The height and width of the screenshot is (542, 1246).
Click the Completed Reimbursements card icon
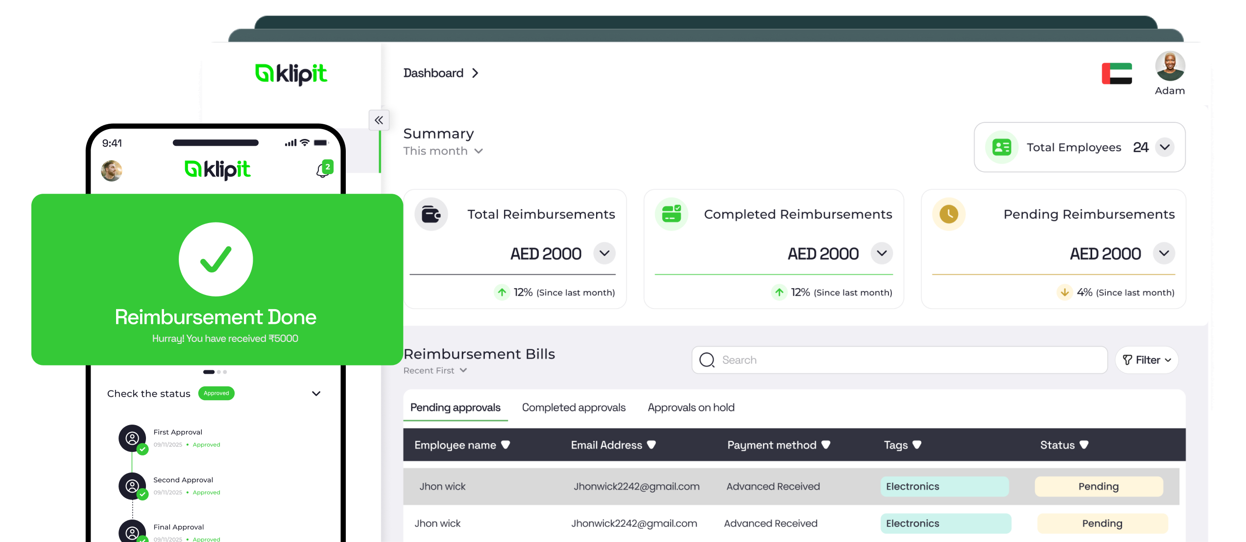pyautogui.click(x=671, y=214)
